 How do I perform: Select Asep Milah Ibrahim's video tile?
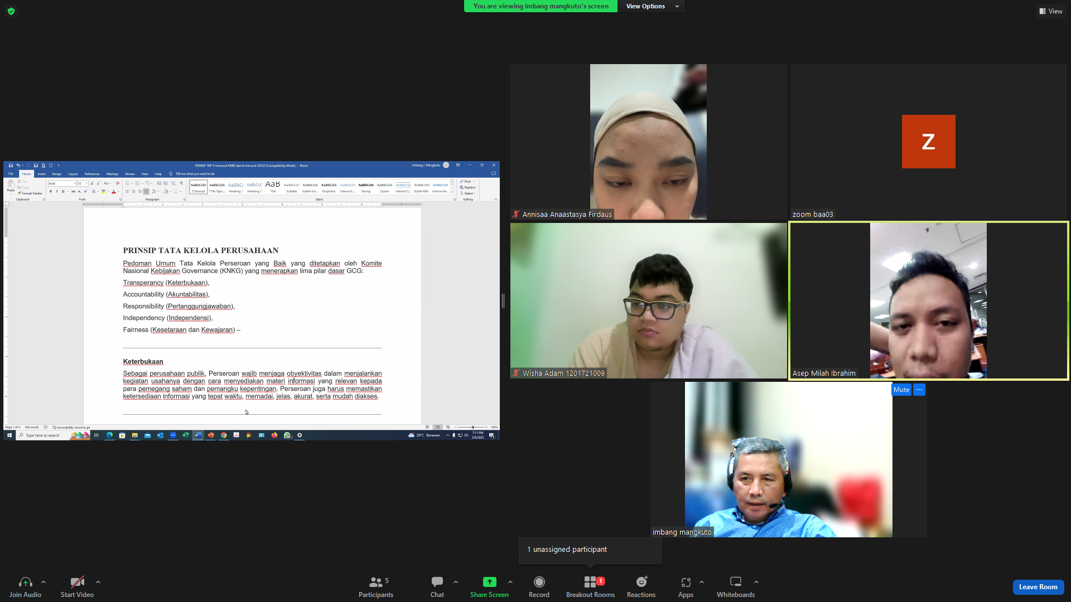928,301
